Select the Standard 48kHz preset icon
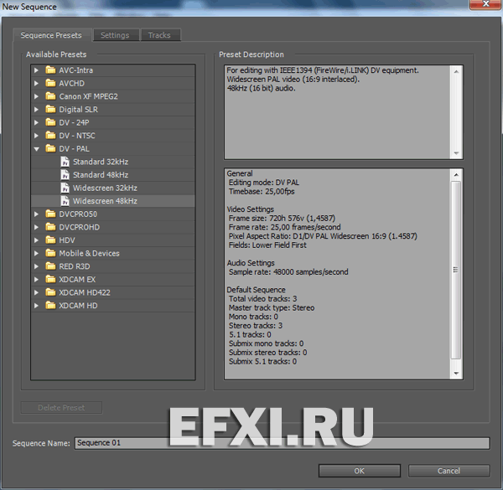The height and width of the screenshot is (490, 503). point(65,175)
